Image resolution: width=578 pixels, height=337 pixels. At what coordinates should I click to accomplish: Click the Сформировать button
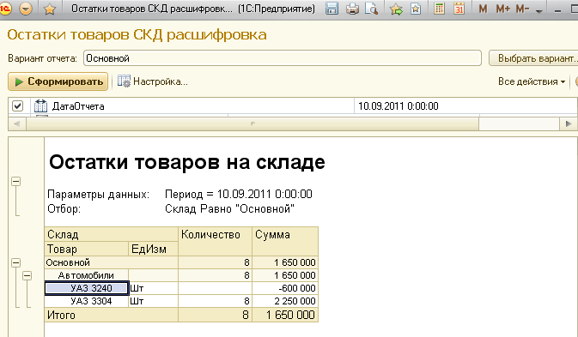58,81
